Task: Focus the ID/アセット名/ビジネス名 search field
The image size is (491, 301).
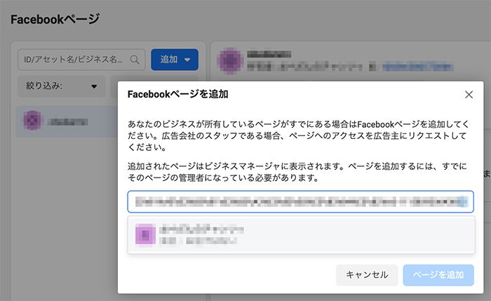Action: click(x=81, y=60)
